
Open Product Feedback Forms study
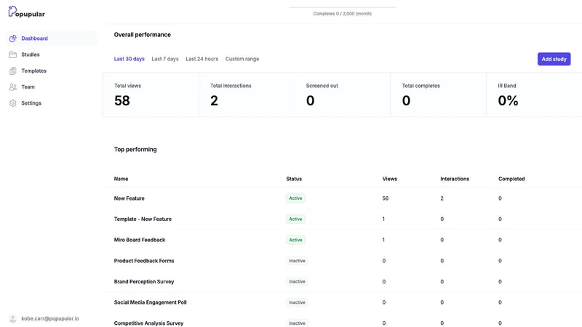coord(144,261)
